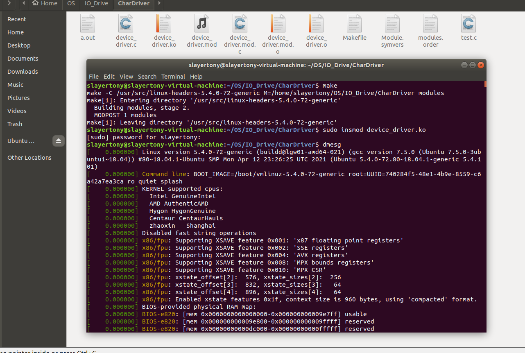Image resolution: width=525 pixels, height=353 pixels.
Task: Click the 'Centaur CentaurHauls' line
Action: [186, 218]
